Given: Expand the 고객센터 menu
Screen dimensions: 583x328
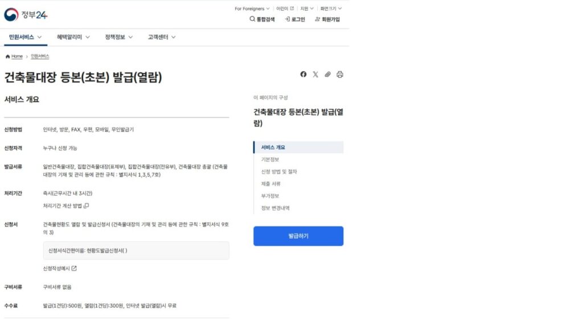Looking at the screenshot, I should coord(162,37).
